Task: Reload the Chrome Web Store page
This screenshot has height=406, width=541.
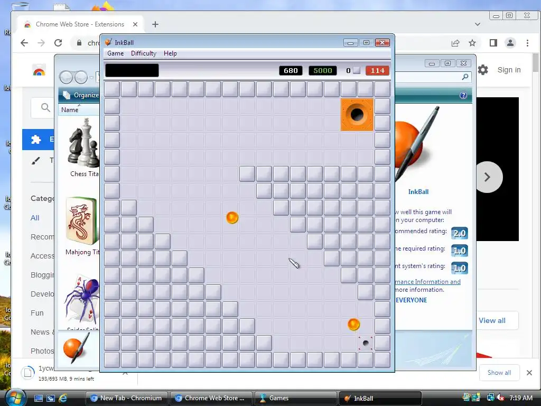Action: click(x=58, y=43)
